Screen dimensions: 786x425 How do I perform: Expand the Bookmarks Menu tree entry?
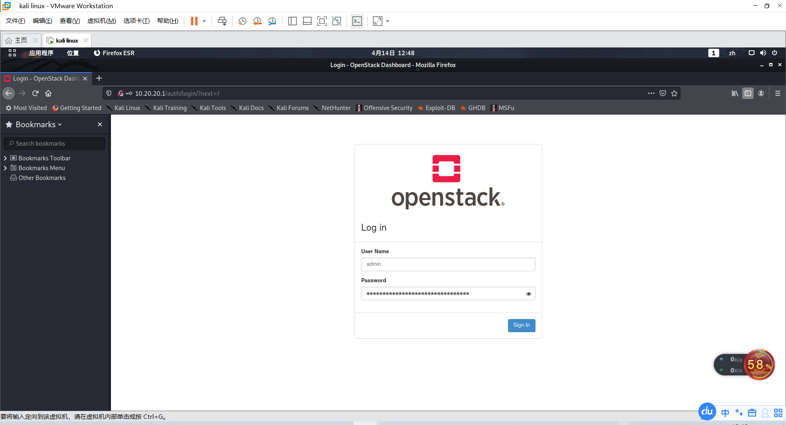(x=5, y=168)
